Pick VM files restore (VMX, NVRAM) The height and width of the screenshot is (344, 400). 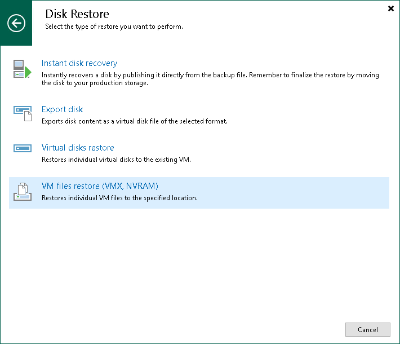(x=100, y=186)
